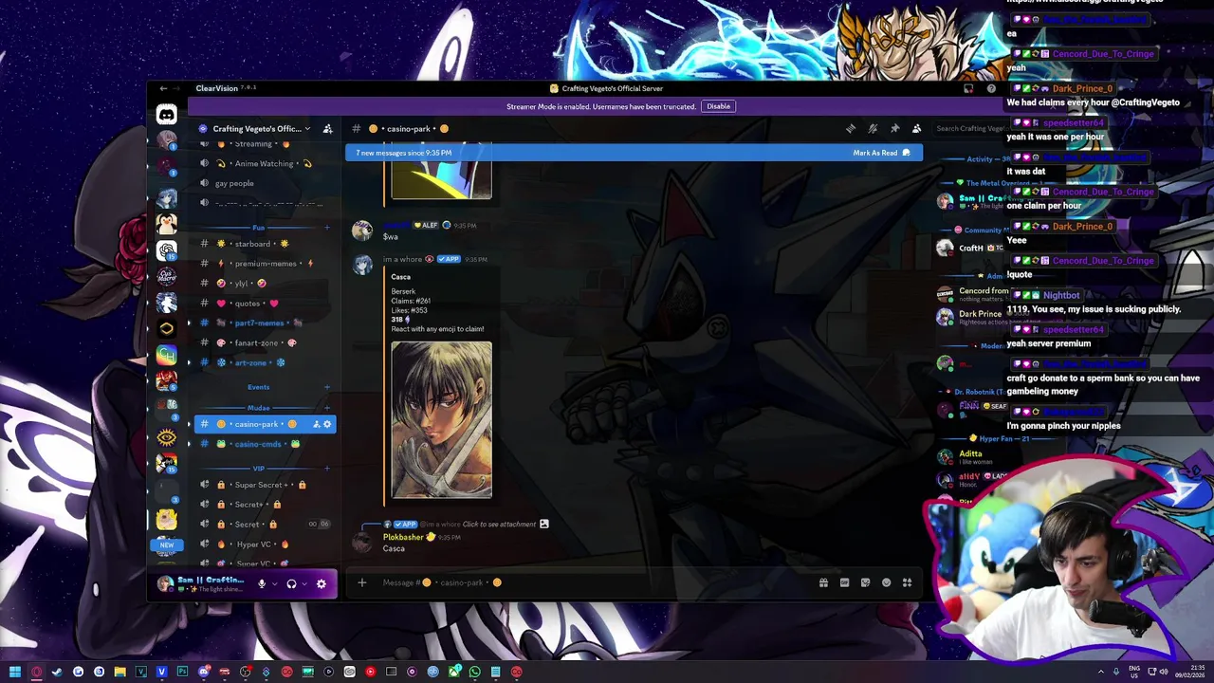Image resolution: width=1214 pixels, height=683 pixels.
Task: Open the emoji picker icon
Action: [886, 582]
